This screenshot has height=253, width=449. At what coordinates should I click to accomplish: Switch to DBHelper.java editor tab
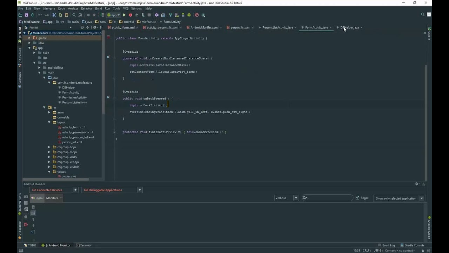pyautogui.click(x=349, y=27)
